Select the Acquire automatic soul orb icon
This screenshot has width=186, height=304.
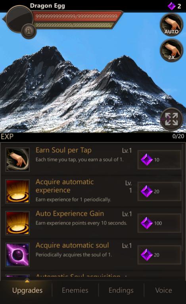pos(17,255)
